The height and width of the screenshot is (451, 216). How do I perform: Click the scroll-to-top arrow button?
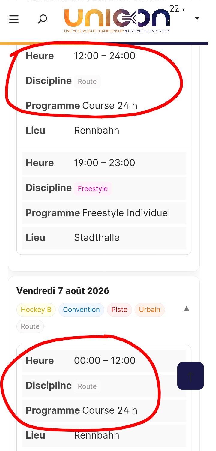190,376
